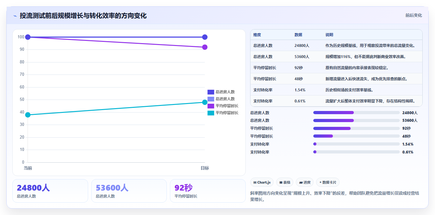Click the 1.54% value beside its progress bar

(x=408, y=144)
